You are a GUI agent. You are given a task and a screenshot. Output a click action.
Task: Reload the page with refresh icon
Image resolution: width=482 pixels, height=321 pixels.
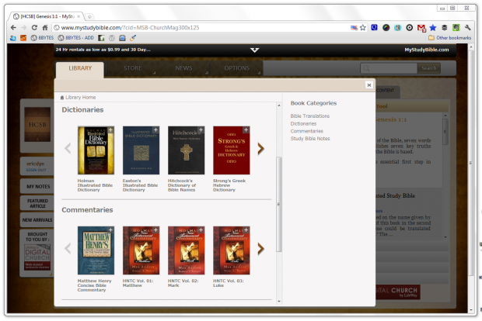34,28
